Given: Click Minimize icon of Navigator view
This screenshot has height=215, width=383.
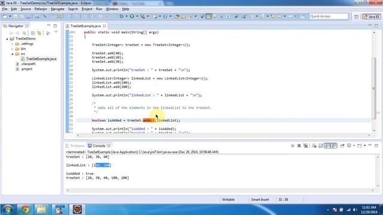Looking at the screenshot, I should (x=48, y=25).
